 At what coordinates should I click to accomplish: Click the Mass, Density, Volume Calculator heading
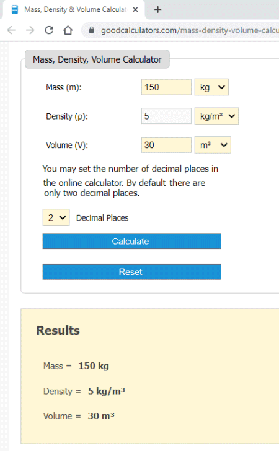(97, 59)
